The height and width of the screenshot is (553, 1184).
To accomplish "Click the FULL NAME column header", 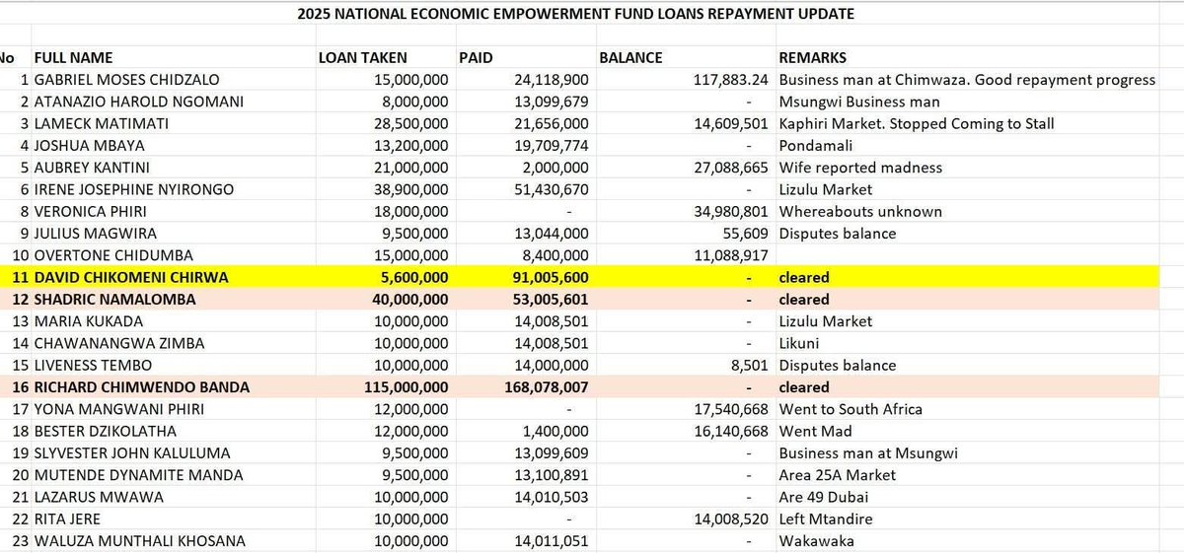I will pos(73,58).
